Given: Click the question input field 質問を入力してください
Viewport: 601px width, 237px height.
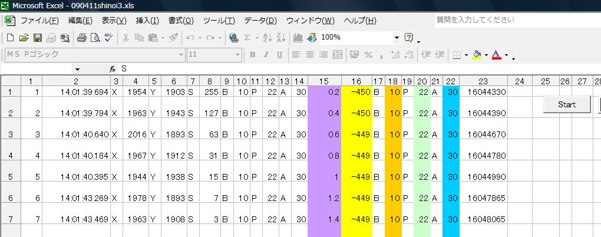Looking at the screenshot, I should click(x=517, y=20).
